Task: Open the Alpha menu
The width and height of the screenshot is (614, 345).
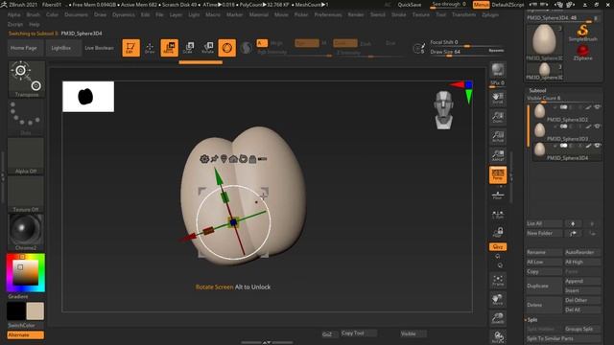Action: pos(13,14)
